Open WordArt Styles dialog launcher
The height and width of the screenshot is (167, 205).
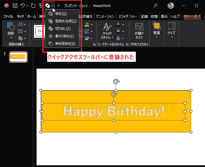point(127,44)
